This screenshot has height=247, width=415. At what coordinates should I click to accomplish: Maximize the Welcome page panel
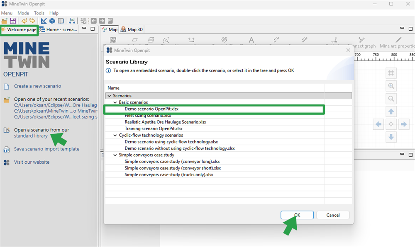(x=93, y=29)
